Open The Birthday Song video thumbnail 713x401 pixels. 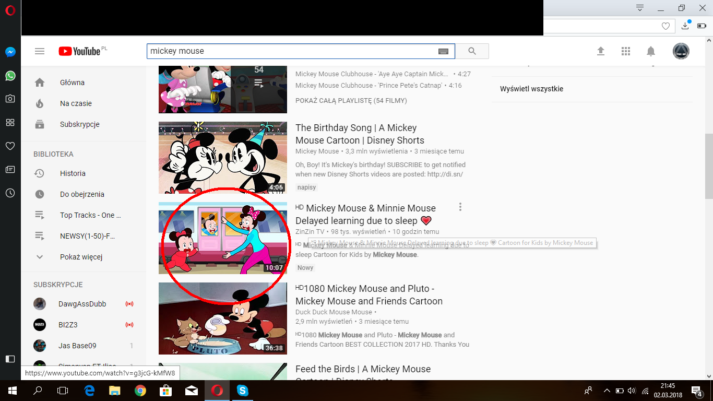[x=223, y=158]
